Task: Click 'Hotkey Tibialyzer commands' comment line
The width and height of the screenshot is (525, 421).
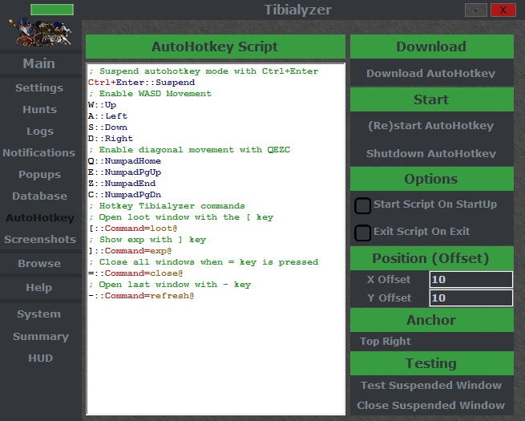Action: tap(167, 206)
